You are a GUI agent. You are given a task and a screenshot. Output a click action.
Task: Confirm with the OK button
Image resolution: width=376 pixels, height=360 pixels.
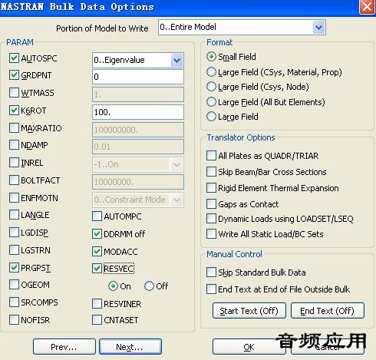[249, 347]
